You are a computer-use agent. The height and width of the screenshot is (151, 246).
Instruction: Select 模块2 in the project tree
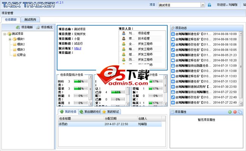pyautogui.click(x=21, y=44)
